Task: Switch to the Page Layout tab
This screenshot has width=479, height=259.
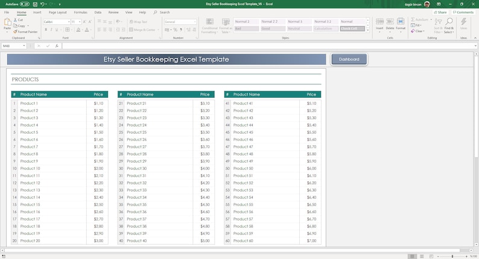Action: click(x=57, y=12)
